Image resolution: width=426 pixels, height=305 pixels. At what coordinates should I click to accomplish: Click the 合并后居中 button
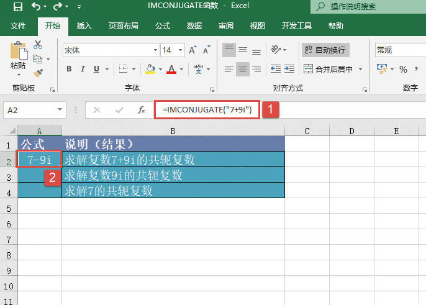pyautogui.click(x=329, y=69)
